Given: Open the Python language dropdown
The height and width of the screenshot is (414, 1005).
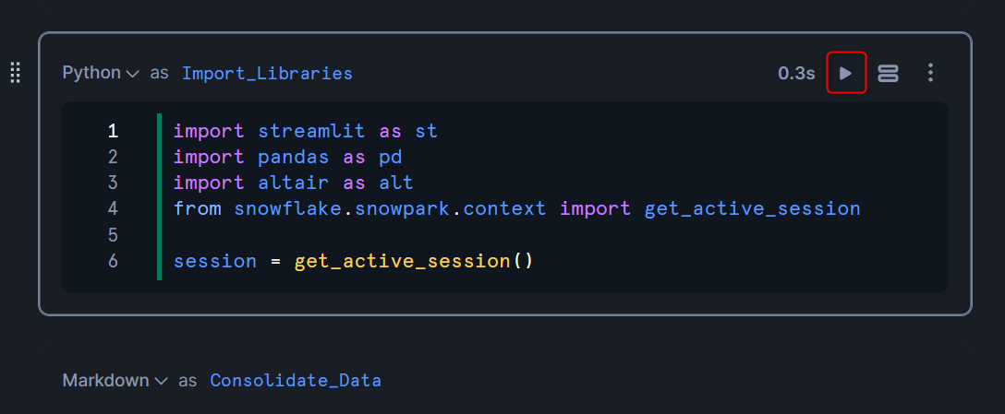Looking at the screenshot, I should [101, 73].
